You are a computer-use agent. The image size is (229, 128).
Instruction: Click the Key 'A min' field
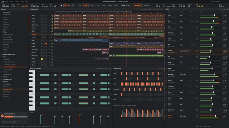(45, 6)
